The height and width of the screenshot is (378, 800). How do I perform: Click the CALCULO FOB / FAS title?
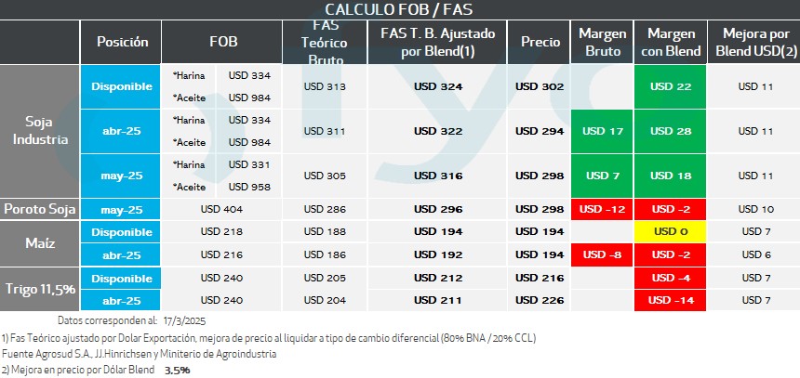[x=399, y=9]
